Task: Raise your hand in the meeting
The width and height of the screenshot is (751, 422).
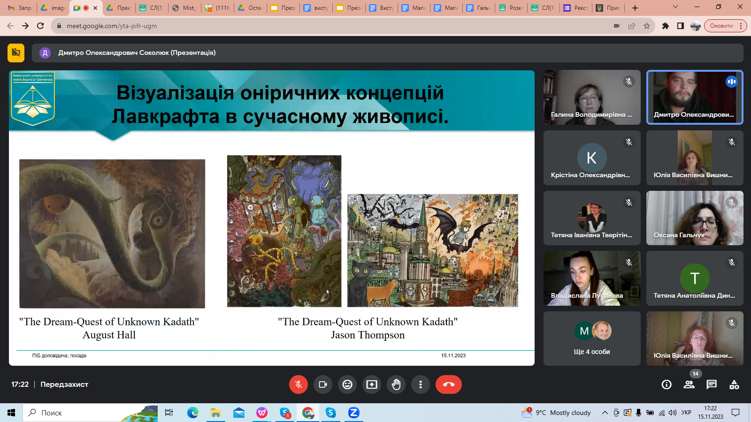Action: (396, 384)
